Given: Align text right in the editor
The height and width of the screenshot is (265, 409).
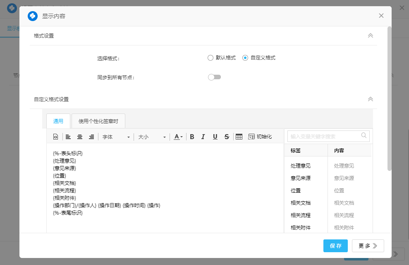Looking at the screenshot, I should (x=91, y=137).
